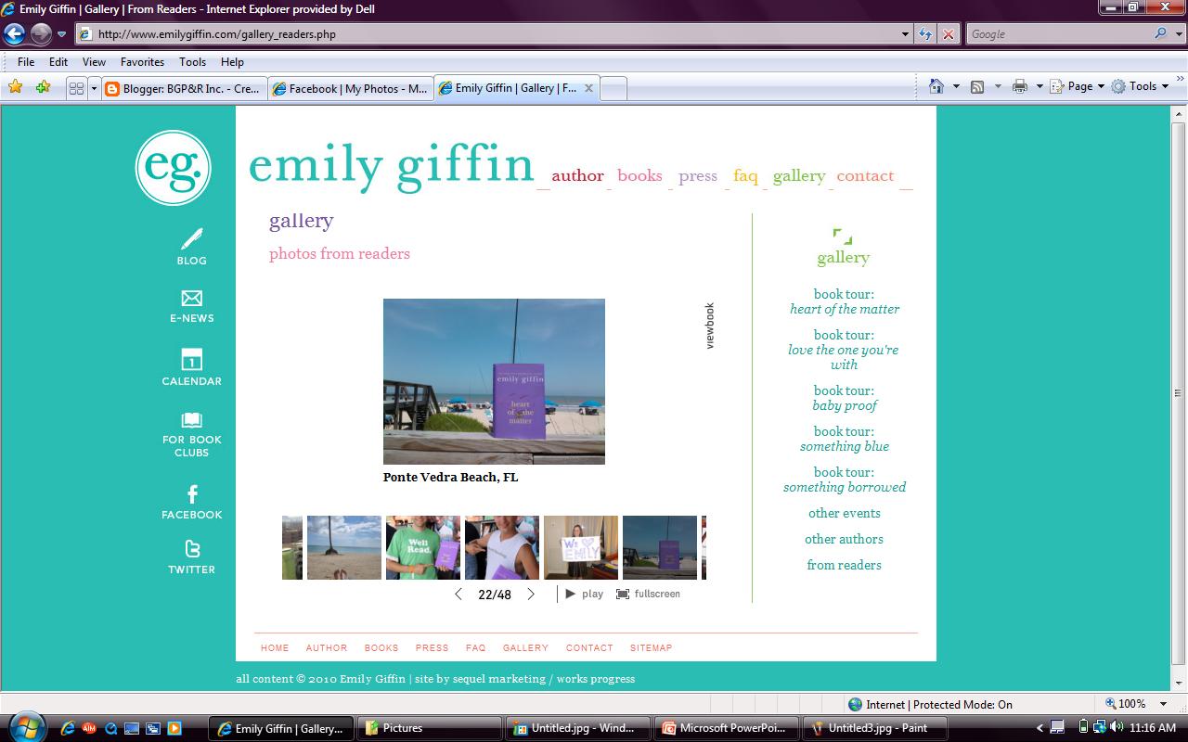Refresh the page button
Viewport: 1188px width, 742px height.
[925, 34]
